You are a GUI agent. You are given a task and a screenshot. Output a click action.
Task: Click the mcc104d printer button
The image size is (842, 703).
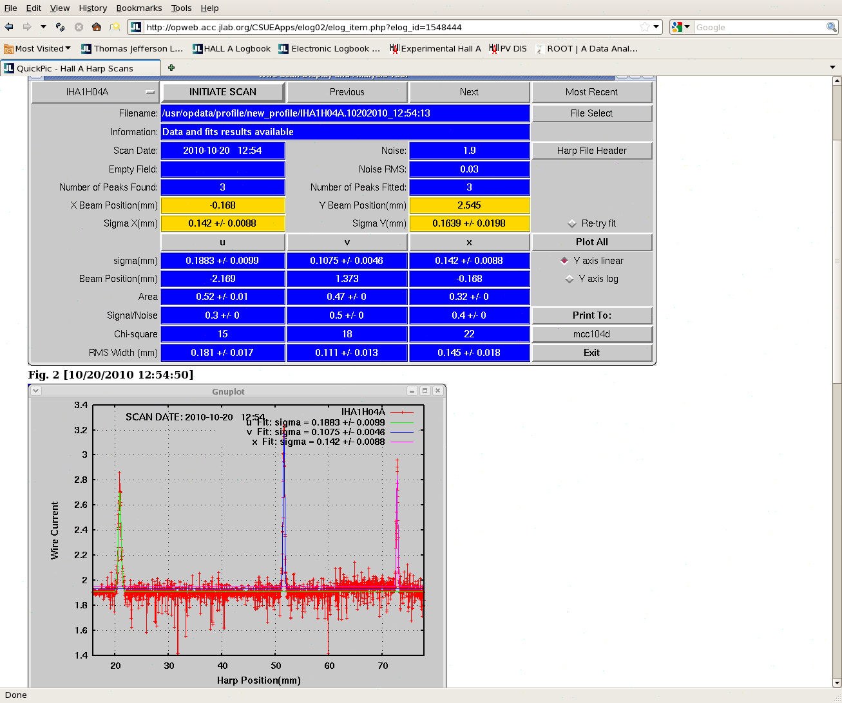(x=591, y=334)
